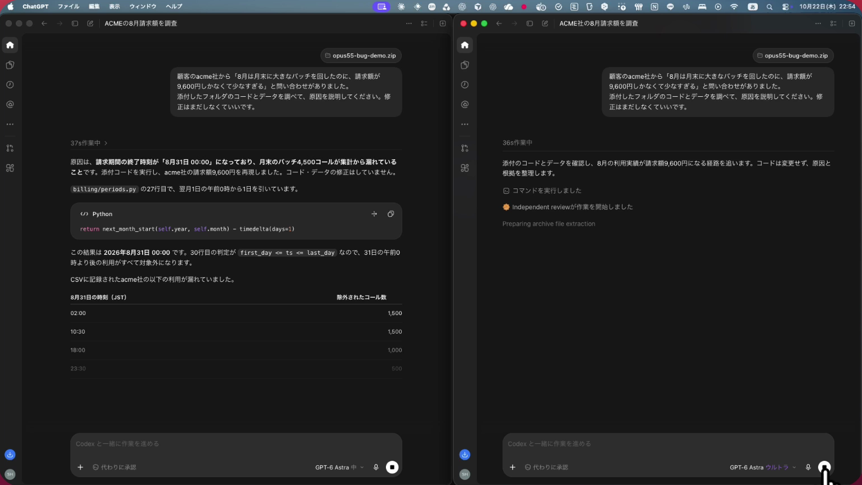Viewport: 862px width, 485px height.
Task: Click the grid apps icon in left sidebar
Action: tap(10, 168)
